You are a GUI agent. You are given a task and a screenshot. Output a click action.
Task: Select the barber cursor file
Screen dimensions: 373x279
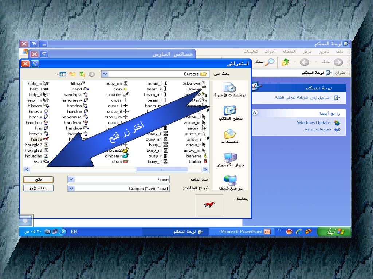pyautogui.click(x=198, y=162)
